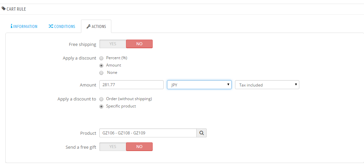Click the Cart Rule tag icon
Screen dimensions: 364x166
4,9
